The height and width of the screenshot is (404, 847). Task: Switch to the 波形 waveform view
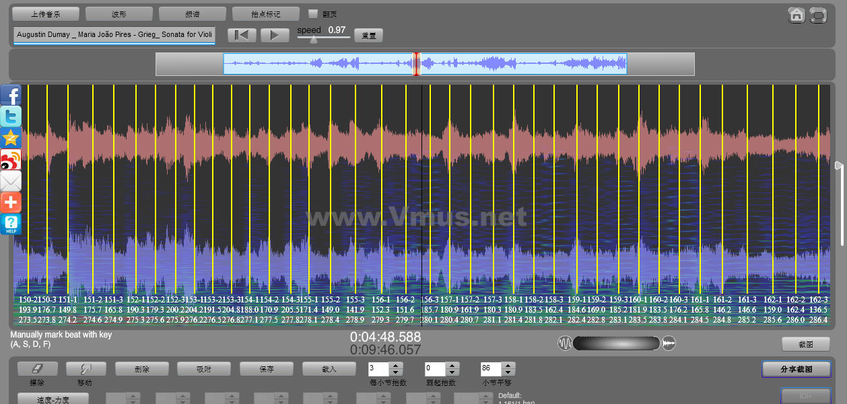coord(119,13)
